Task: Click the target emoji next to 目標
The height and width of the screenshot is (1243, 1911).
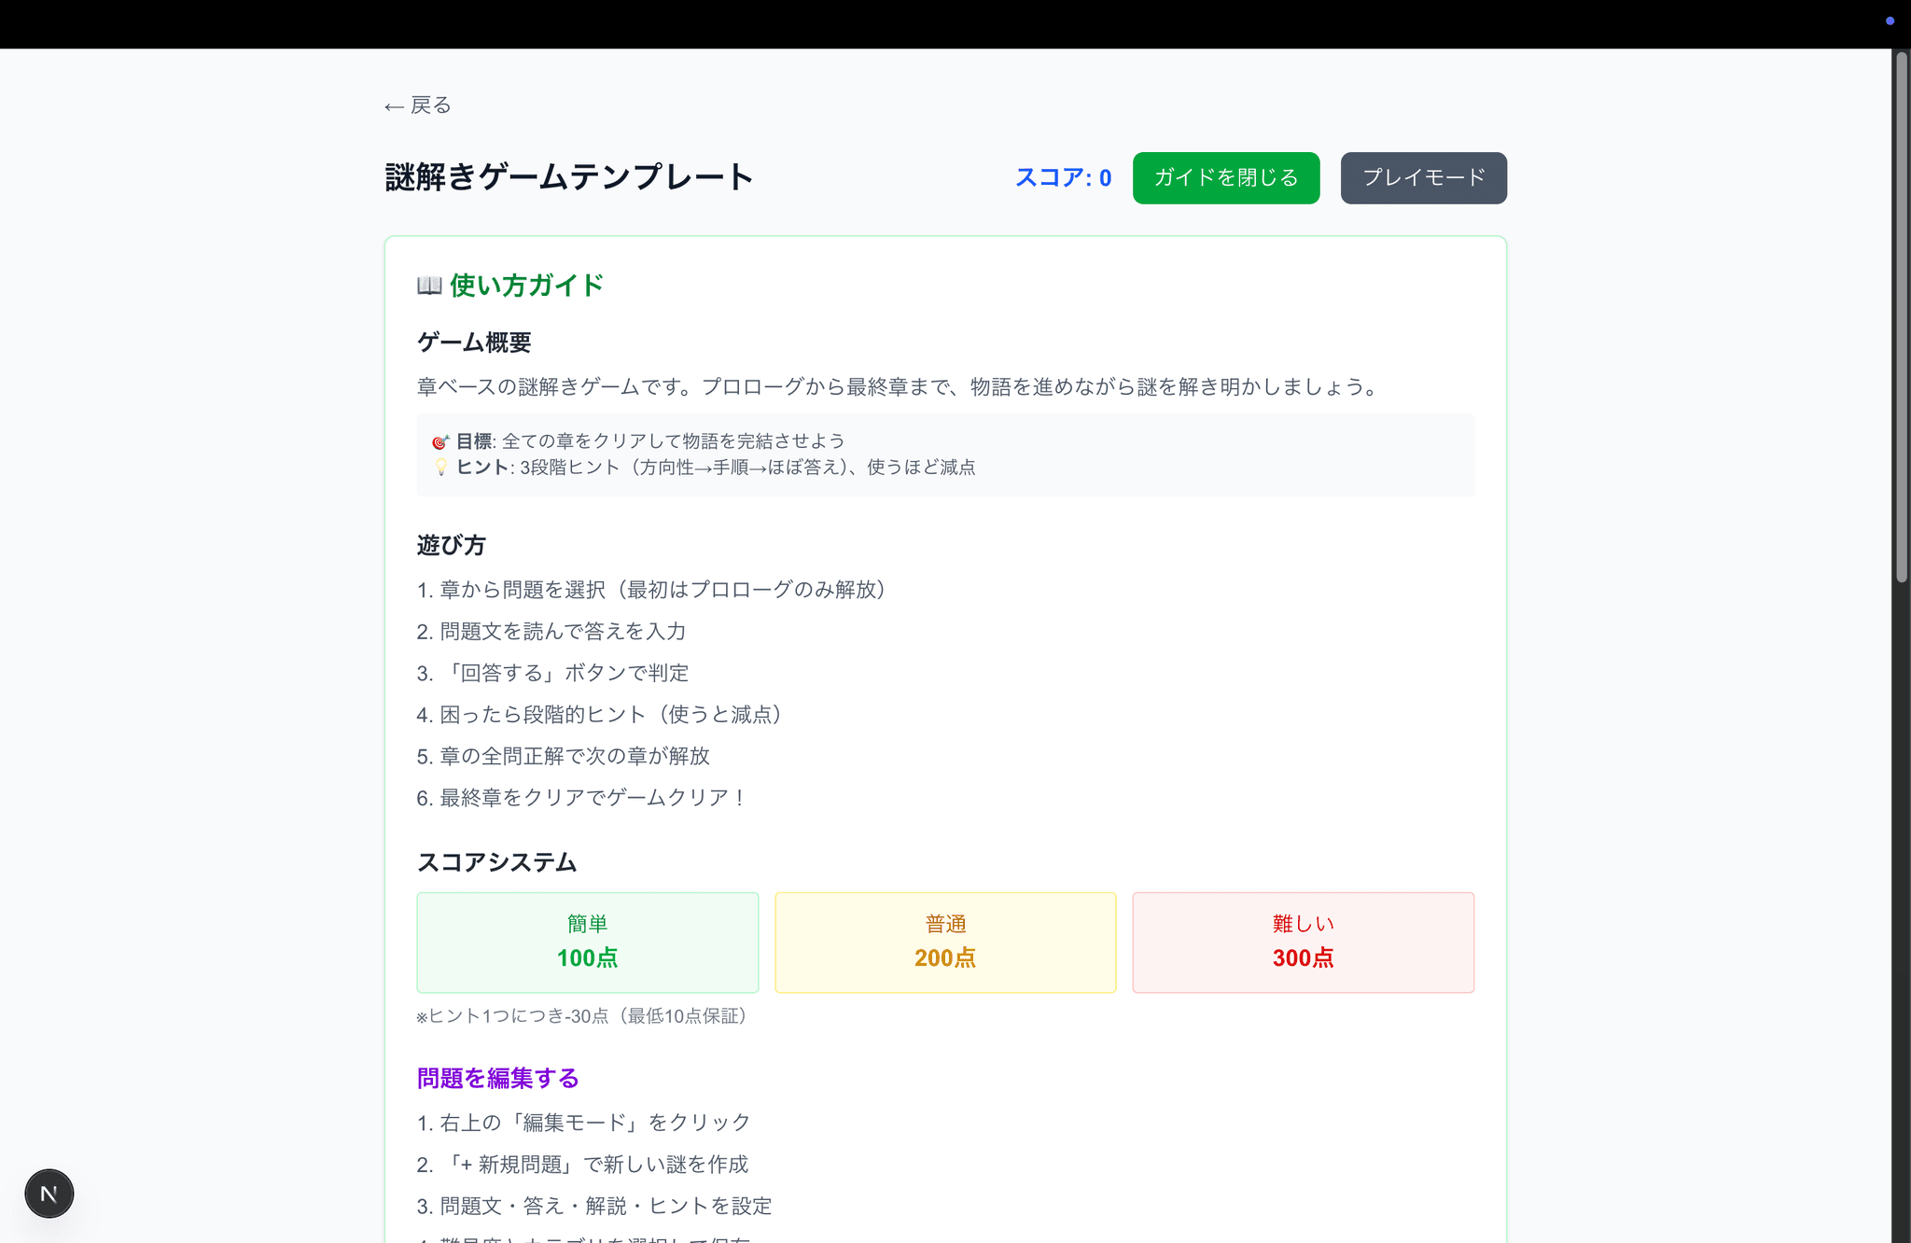Action: 440,441
